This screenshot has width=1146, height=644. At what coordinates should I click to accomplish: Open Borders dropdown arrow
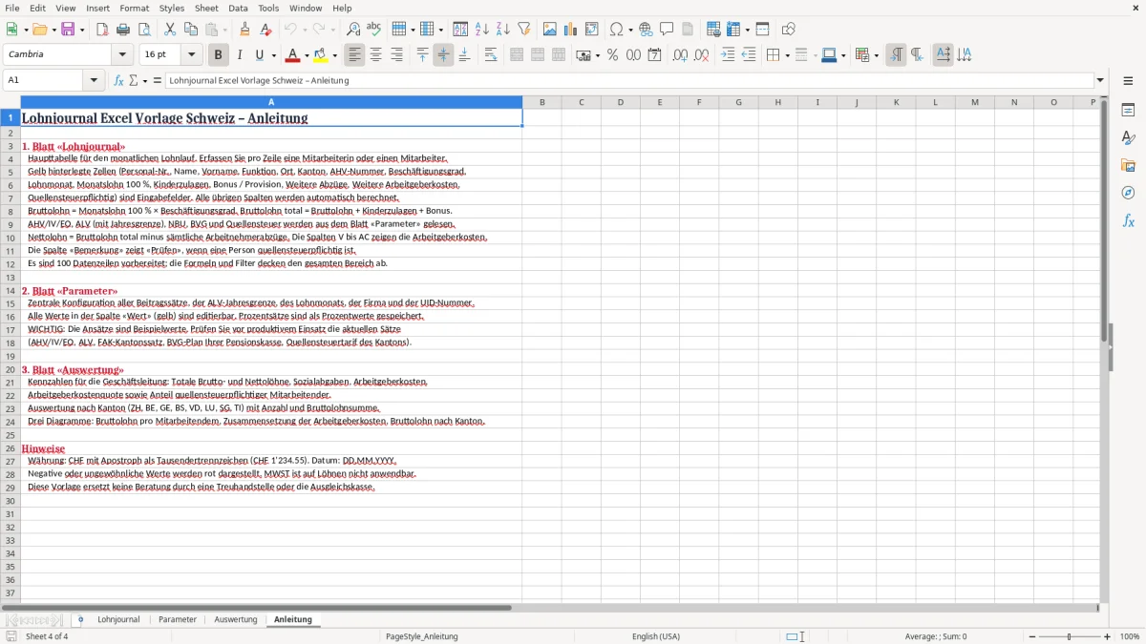click(x=787, y=55)
